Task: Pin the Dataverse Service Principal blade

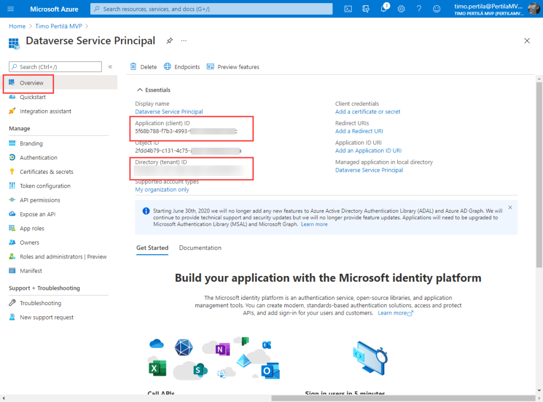Action: (170, 41)
